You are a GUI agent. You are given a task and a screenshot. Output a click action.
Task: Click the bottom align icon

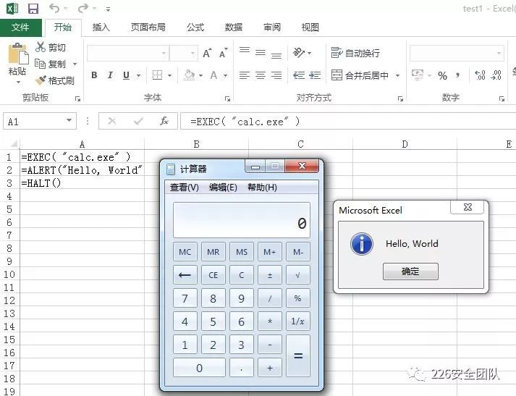276,54
